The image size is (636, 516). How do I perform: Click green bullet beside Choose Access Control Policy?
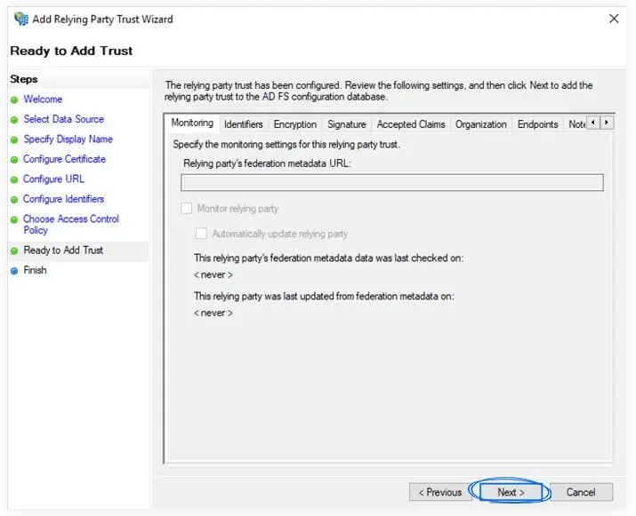(x=14, y=219)
